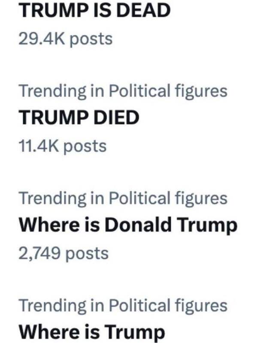266x343 pixels.
Task: Click the 29.4K posts count
Action: pos(65,39)
